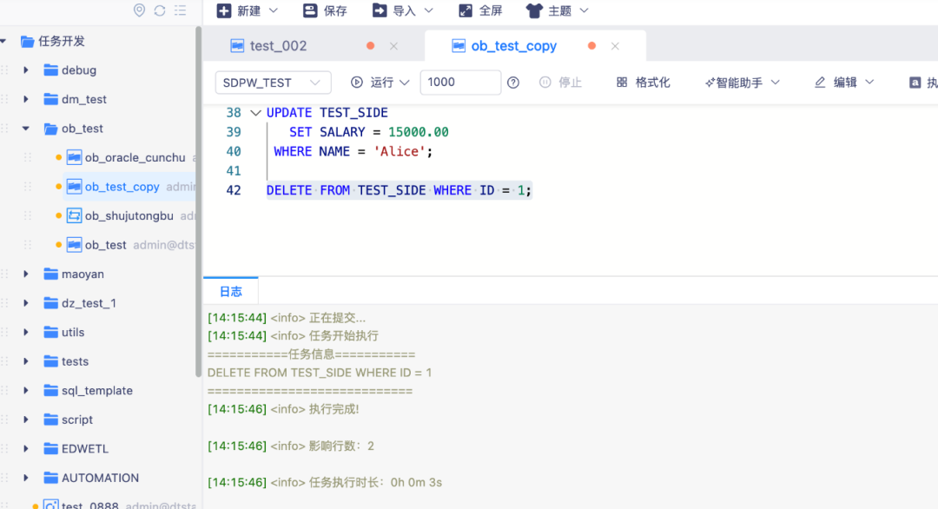Viewport: 938px width, 509px height.
Task: Click the 格式化 button label
Action: click(x=652, y=83)
